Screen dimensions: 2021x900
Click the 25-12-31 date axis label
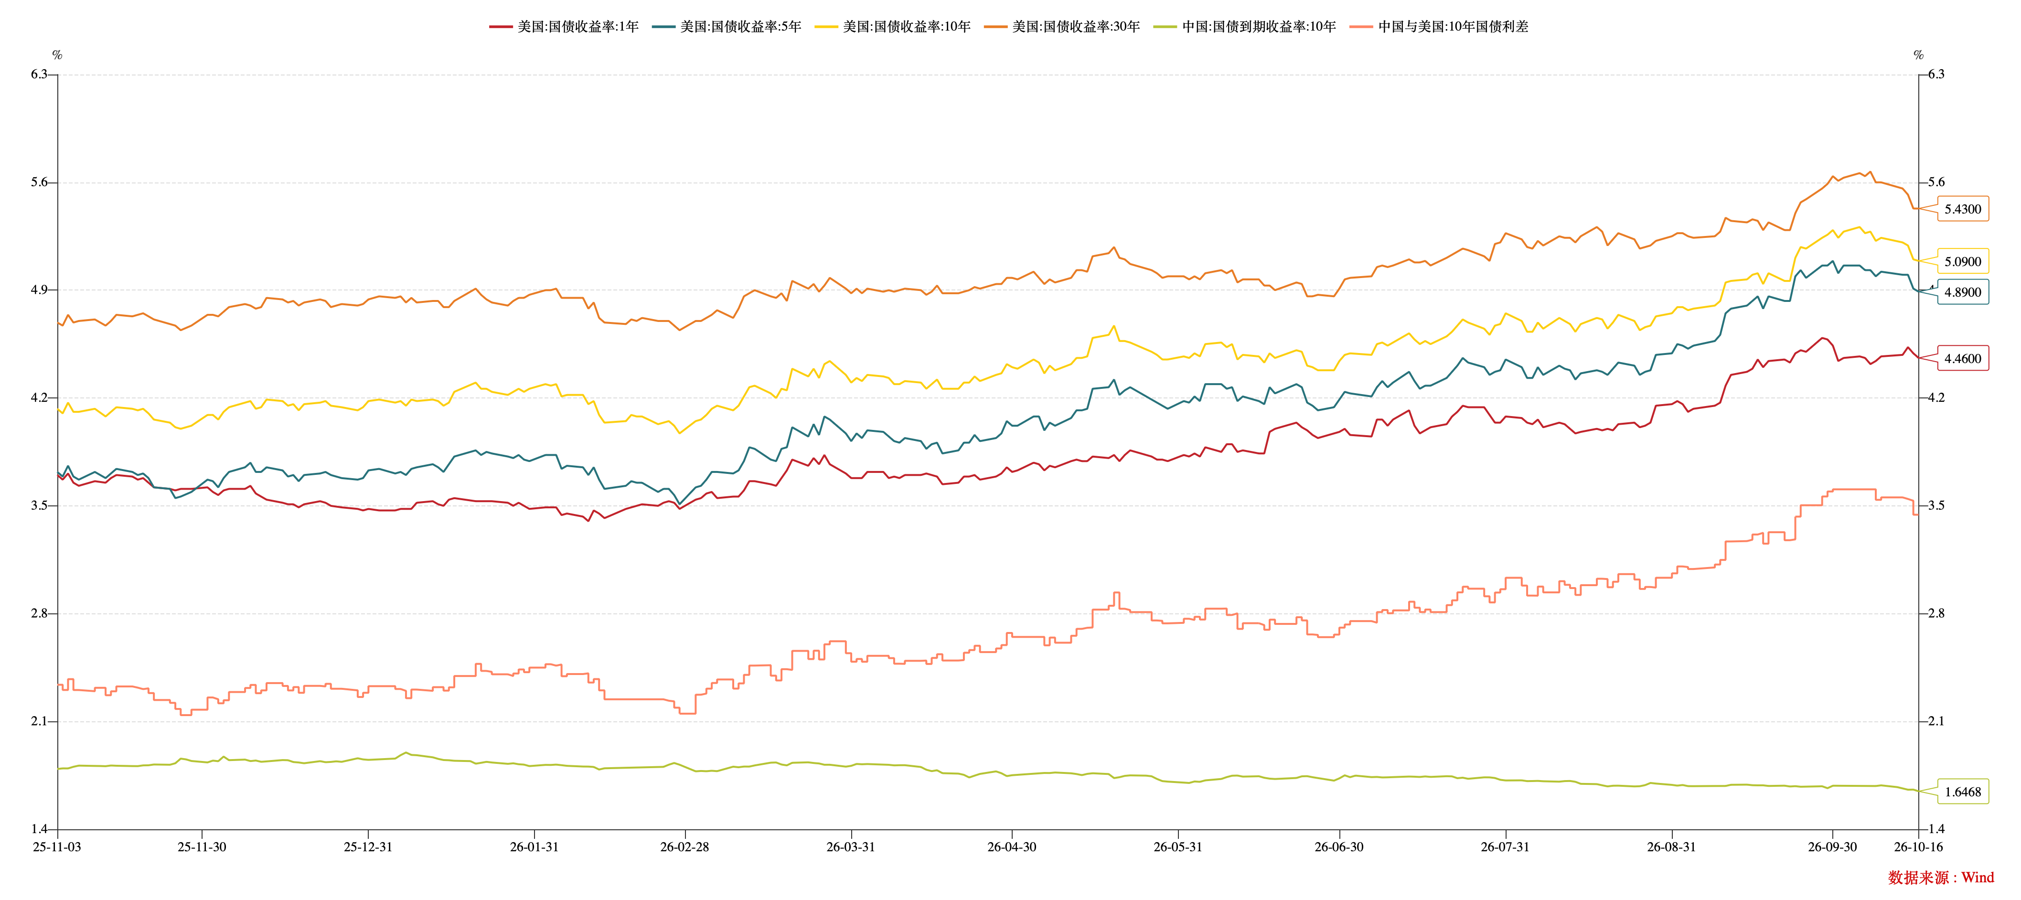click(368, 847)
